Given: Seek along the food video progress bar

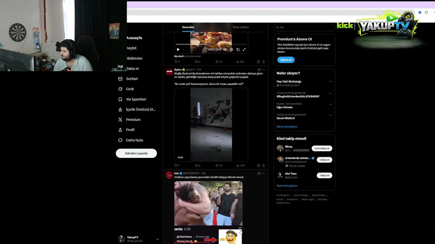Looking at the screenshot, I should (211, 44).
